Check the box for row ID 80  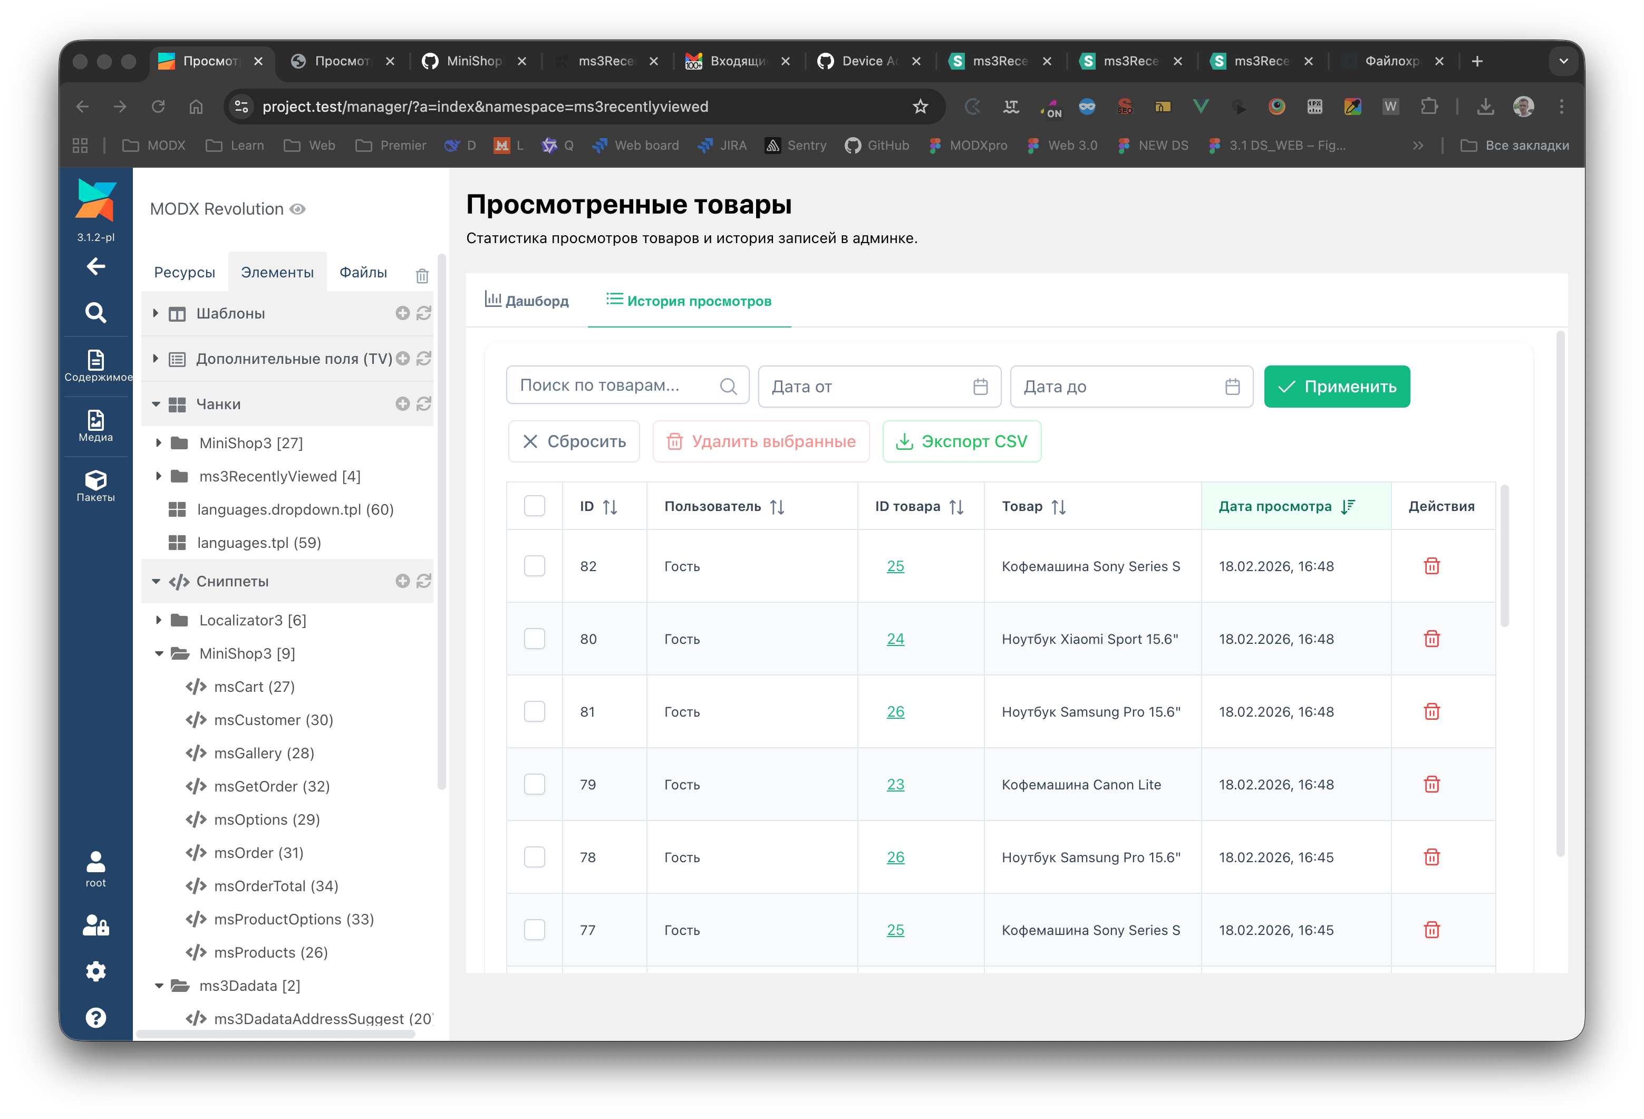pyautogui.click(x=534, y=639)
